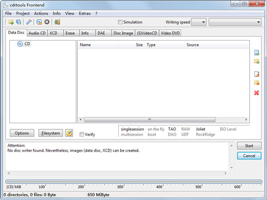Click the cdrtools Frontend title bar icon
Viewport: 267px width, 200px height.
5,5
